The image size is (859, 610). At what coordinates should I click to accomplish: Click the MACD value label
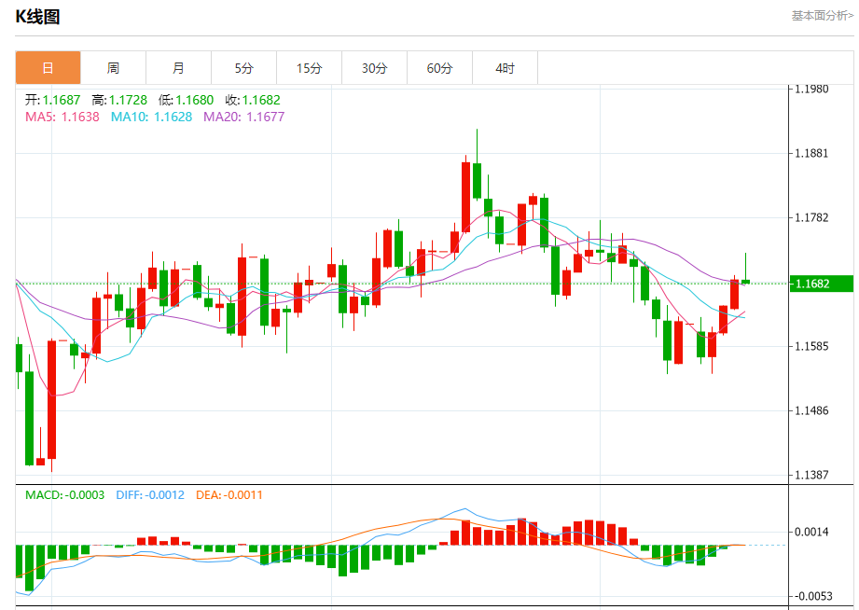(x=64, y=494)
